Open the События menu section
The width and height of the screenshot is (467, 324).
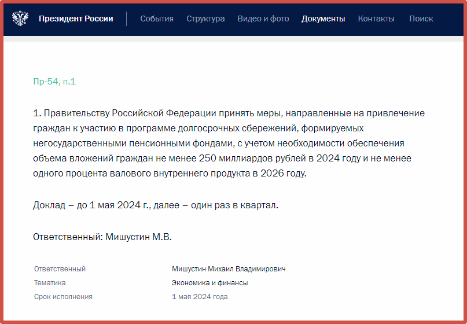(157, 19)
